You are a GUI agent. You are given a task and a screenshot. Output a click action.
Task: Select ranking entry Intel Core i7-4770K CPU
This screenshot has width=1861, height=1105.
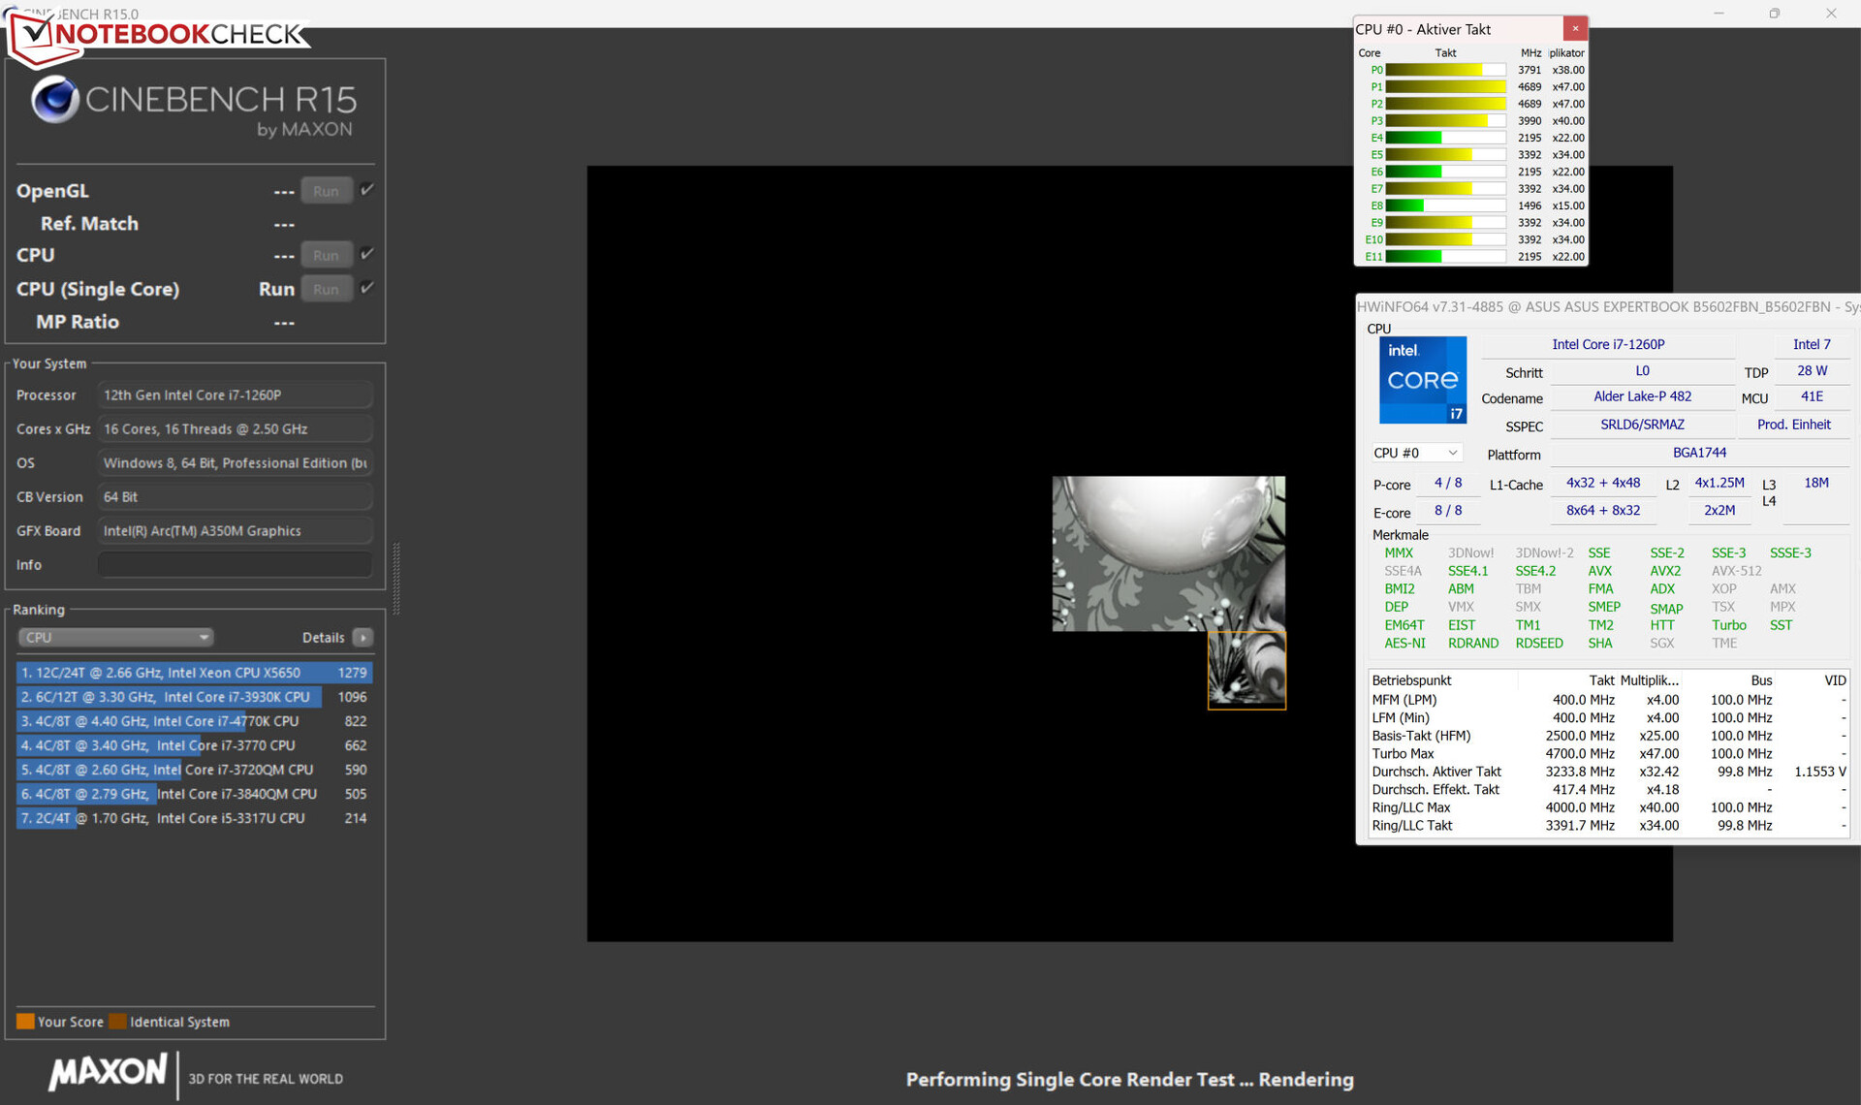click(194, 720)
